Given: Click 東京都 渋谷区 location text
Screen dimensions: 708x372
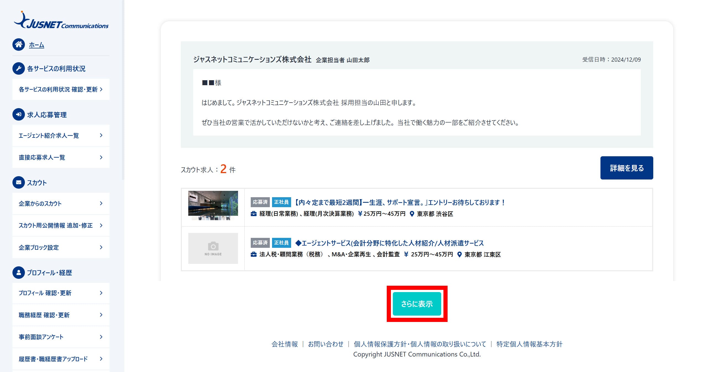Looking at the screenshot, I should click(435, 214).
